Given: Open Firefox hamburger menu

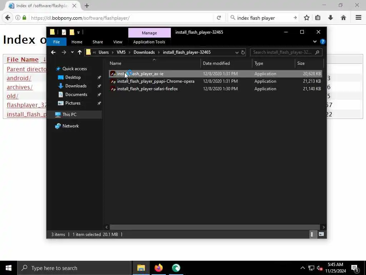Looking at the screenshot, I should (x=358, y=18).
